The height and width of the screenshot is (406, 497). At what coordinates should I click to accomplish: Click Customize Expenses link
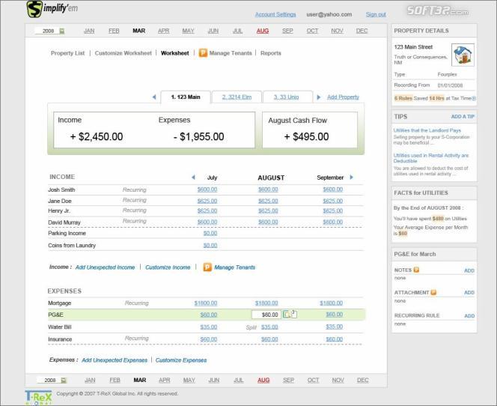pos(181,360)
